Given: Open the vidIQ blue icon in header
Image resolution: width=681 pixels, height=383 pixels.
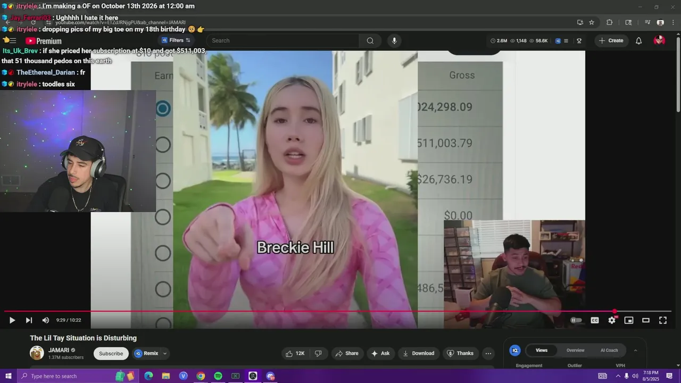Looking at the screenshot, I should [558, 40].
